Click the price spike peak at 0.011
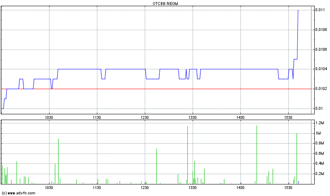 [x=298, y=10]
